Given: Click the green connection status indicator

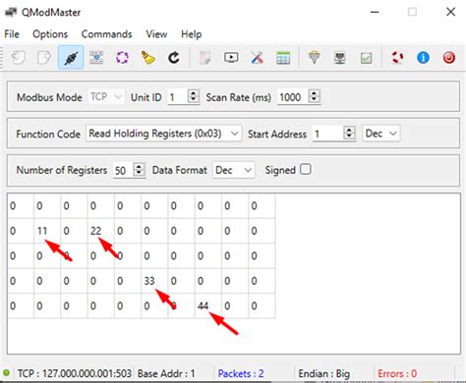Looking at the screenshot, I should coord(6,373).
